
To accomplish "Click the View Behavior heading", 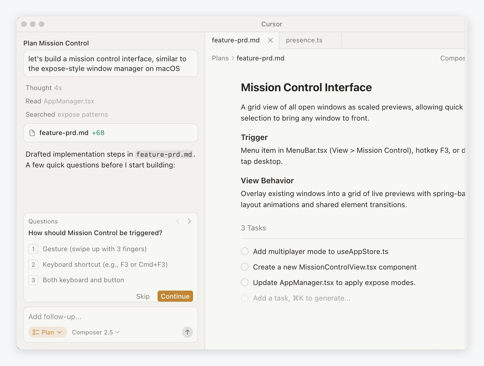I will 267,181.
